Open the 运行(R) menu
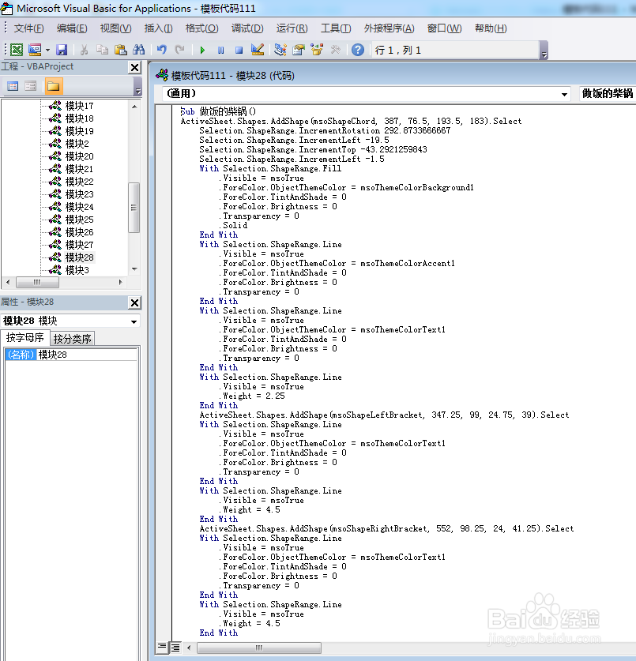Screen dimensions: 636x661 pyautogui.click(x=292, y=28)
